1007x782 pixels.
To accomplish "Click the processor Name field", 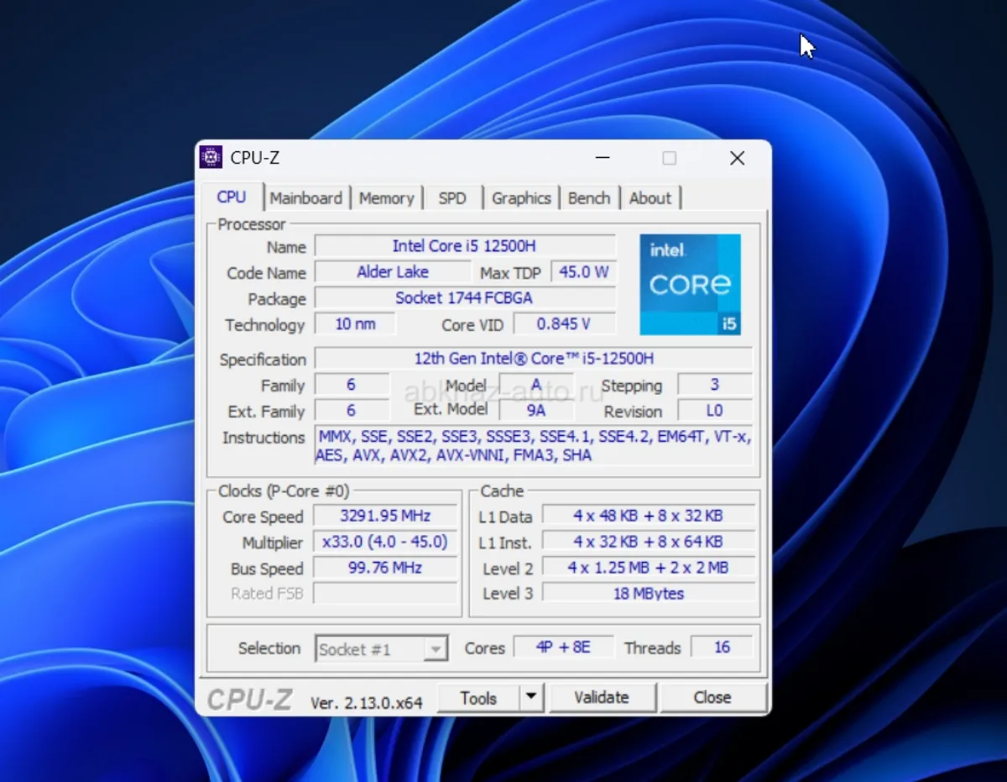I will [464, 246].
